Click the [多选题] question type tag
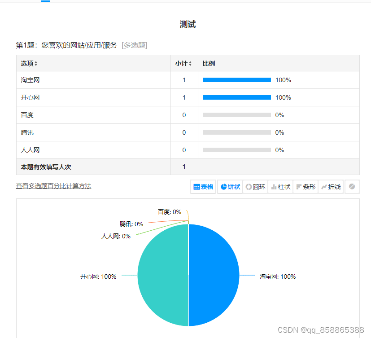This screenshot has height=338, width=371. (x=135, y=45)
